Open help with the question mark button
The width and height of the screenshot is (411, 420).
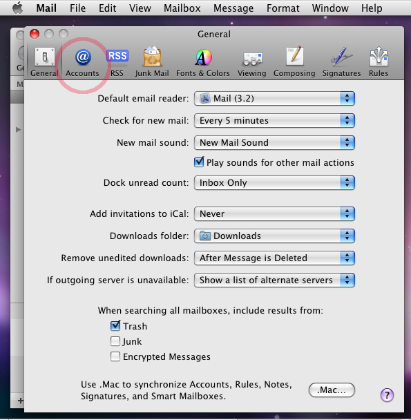387,395
